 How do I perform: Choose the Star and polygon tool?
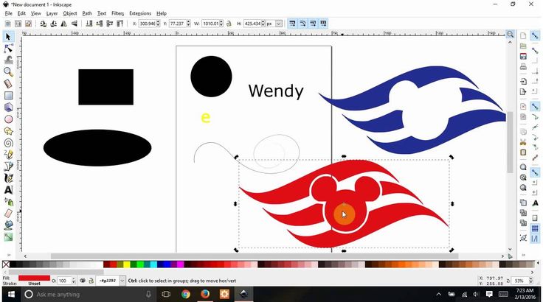[x=8, y=131]
